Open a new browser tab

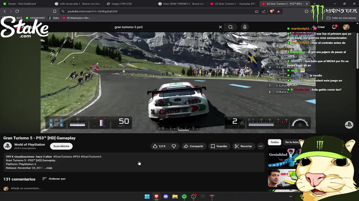(x=314, y=4)
